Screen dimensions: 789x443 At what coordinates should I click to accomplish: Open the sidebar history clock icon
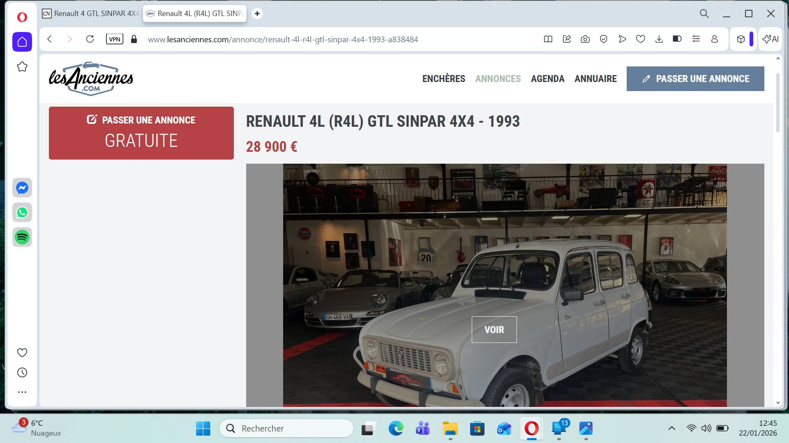pos(22,372)
